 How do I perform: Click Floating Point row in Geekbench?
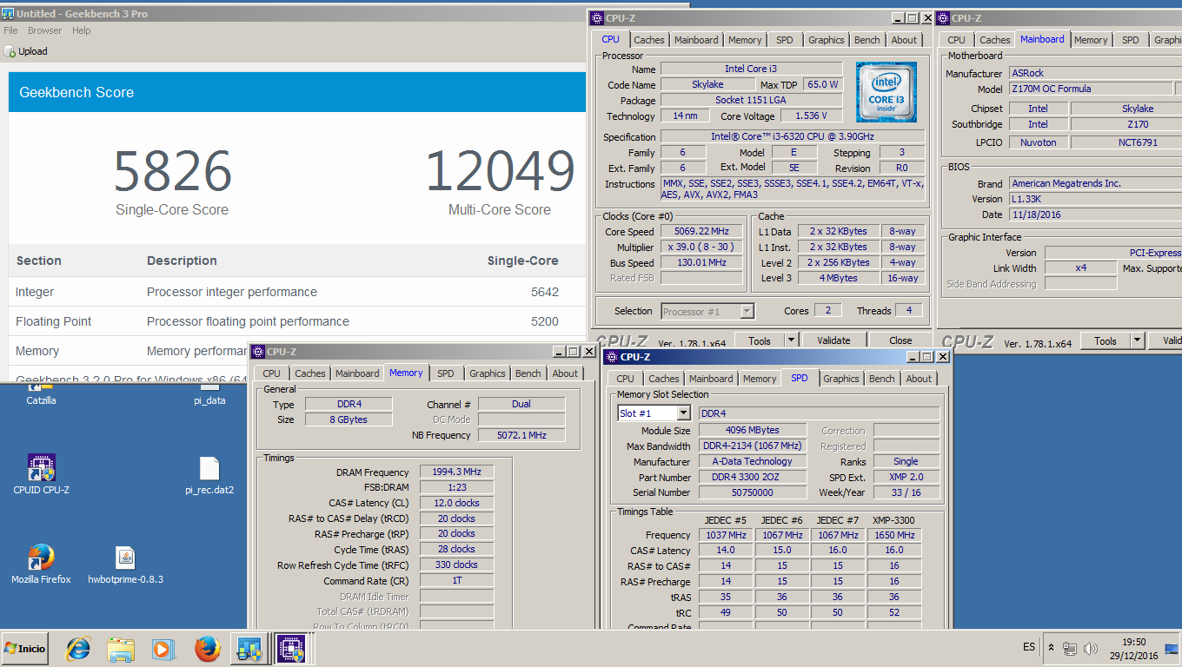point(297,321)
